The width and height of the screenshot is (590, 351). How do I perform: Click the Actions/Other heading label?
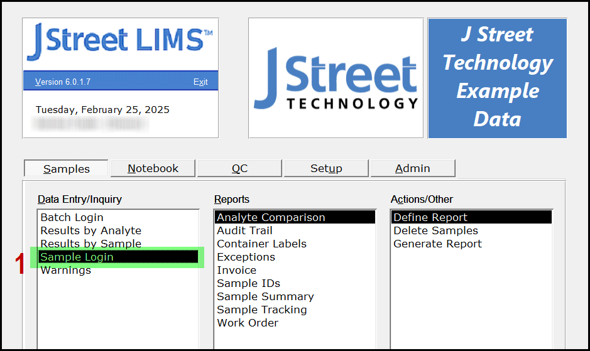422,200
